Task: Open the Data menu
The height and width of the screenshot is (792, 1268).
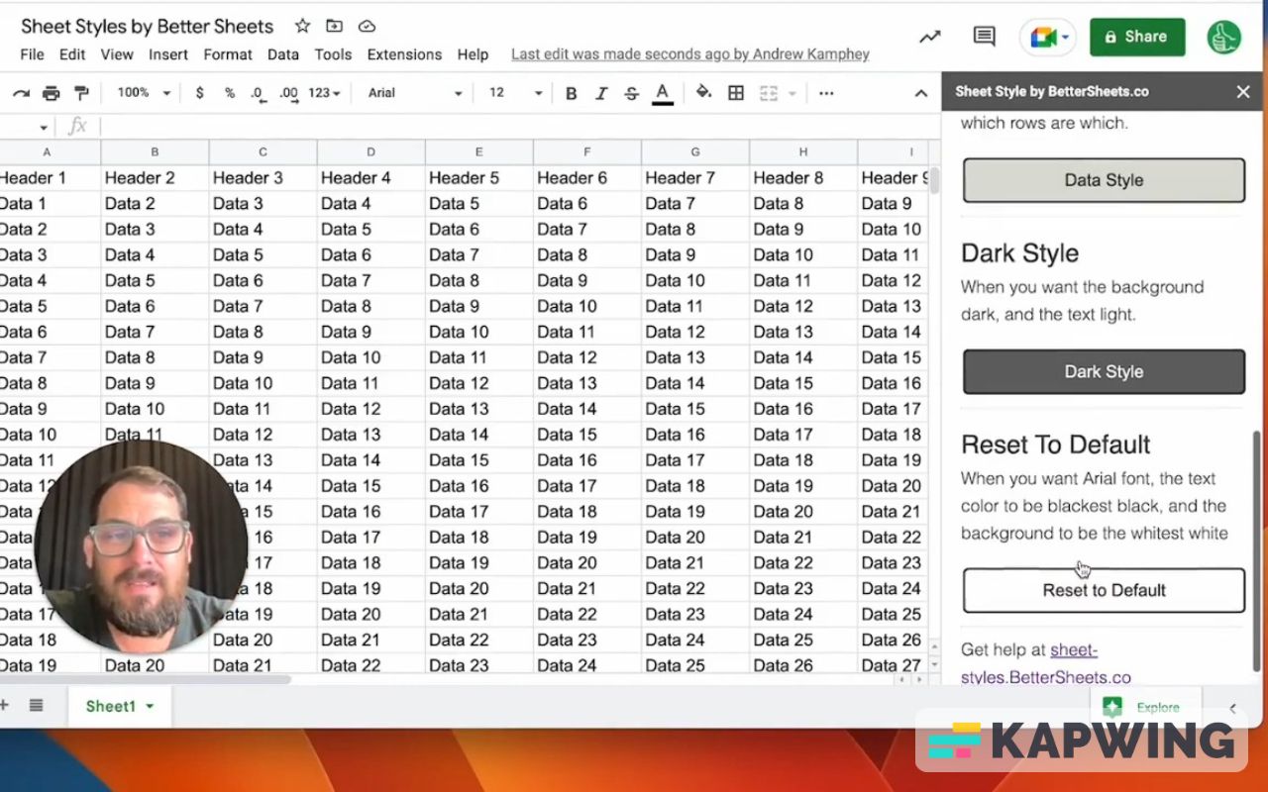Action: (x=282, y=54)
